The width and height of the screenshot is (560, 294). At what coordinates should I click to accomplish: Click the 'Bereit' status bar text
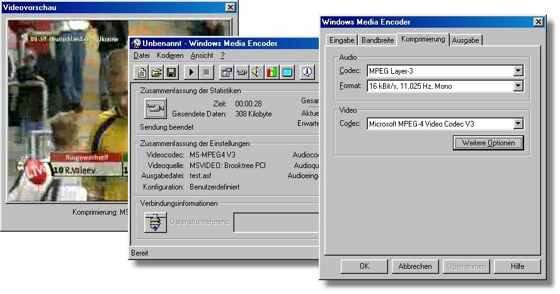140,253
